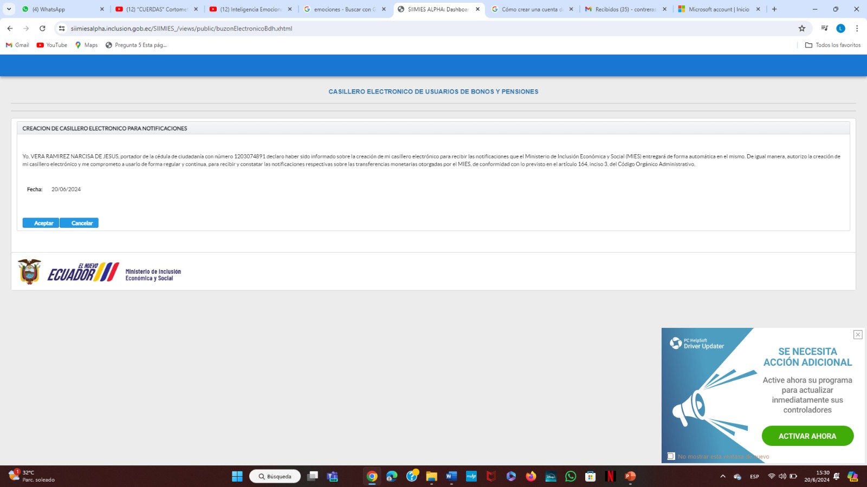
Task: Open Netflix from the taskbar
Action: pyautogui.click(x=610, y=476)
